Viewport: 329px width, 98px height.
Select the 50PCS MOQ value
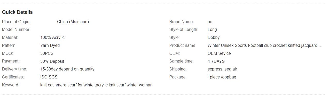(47, 54)
